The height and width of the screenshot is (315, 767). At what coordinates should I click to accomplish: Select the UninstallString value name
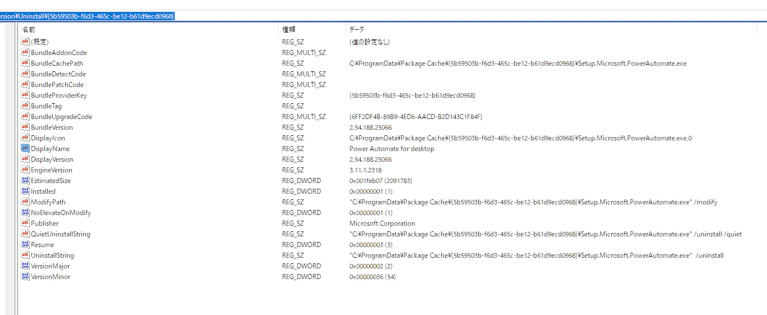[52, 255]
